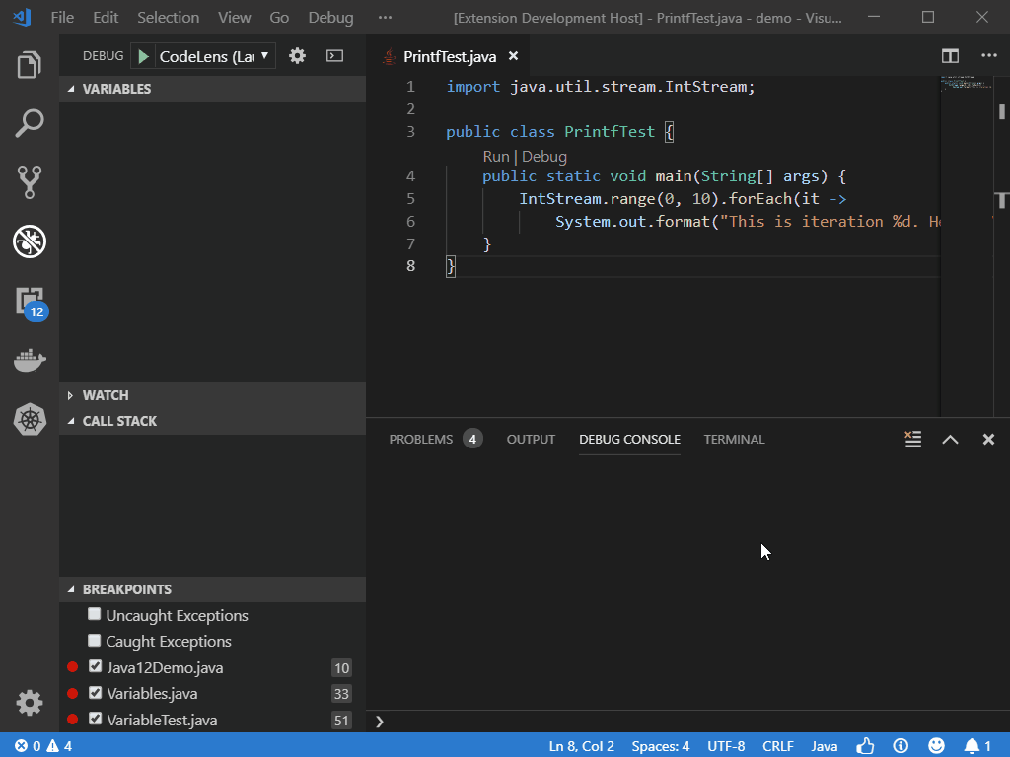Click the code minimap preview
1010x757 pixels.
967,84
